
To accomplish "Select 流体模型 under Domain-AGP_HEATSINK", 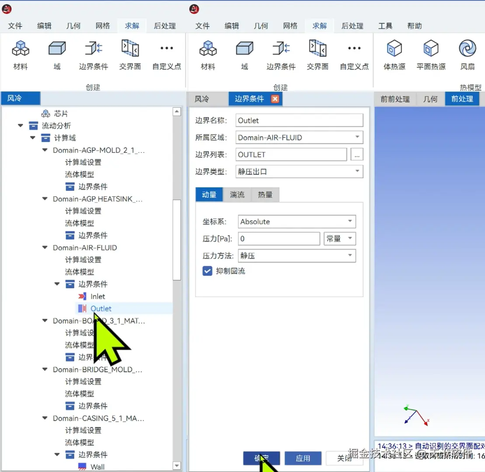I will coord(80,223).
